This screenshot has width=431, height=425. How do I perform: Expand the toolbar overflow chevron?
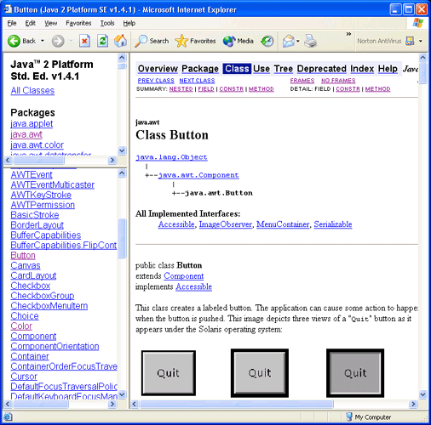coord(348,34)
